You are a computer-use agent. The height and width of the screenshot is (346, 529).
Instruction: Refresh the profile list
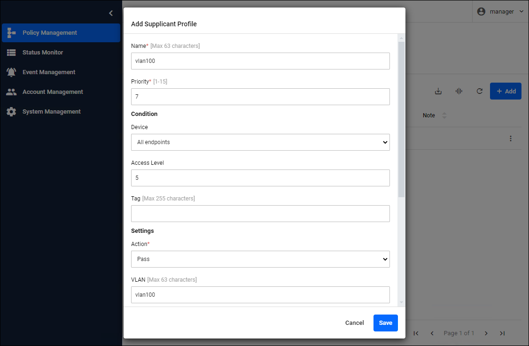[480, 91]
